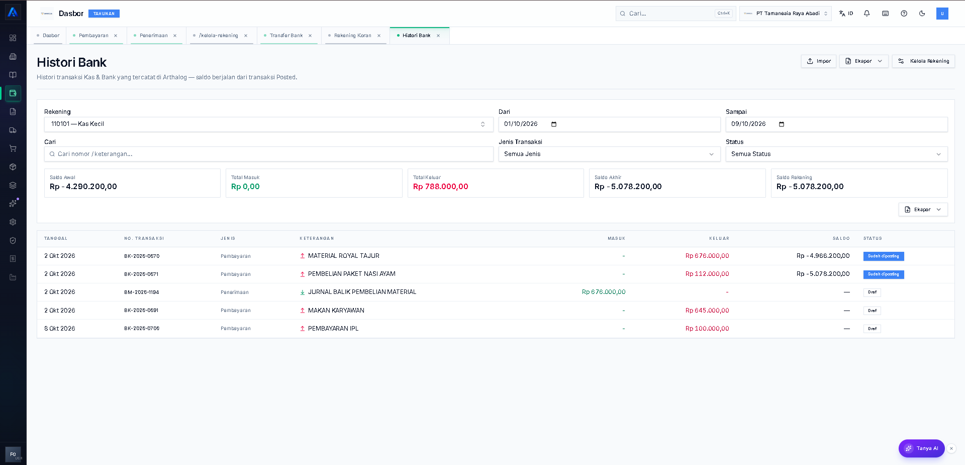Open the Jenis Transaksi dropdown
Image resolution: width=965 pixels, height=465 pixels.
coord(610,154)
